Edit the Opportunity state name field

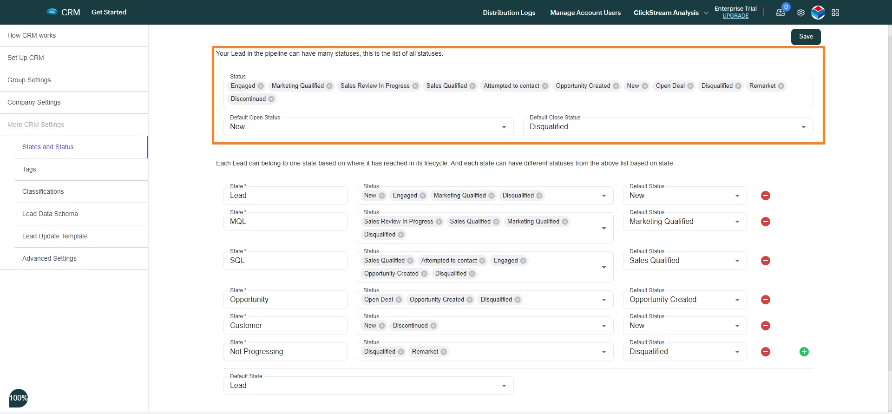(285, 300)
